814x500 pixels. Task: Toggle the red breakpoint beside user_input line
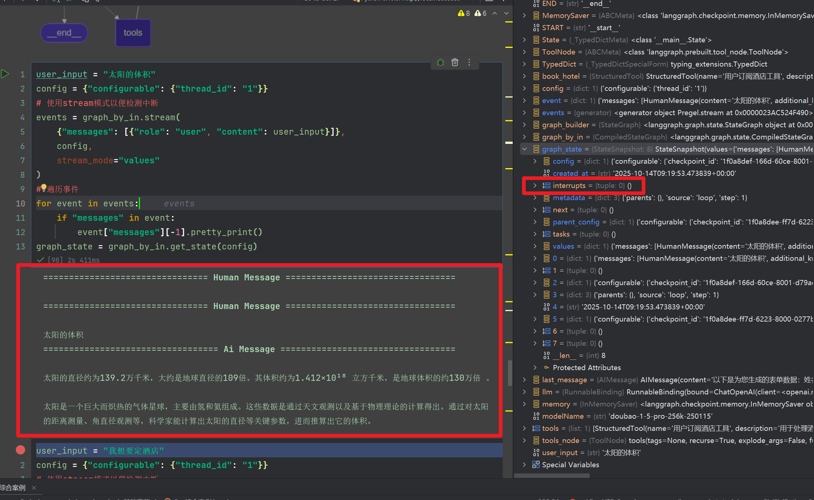pos(21,450)
